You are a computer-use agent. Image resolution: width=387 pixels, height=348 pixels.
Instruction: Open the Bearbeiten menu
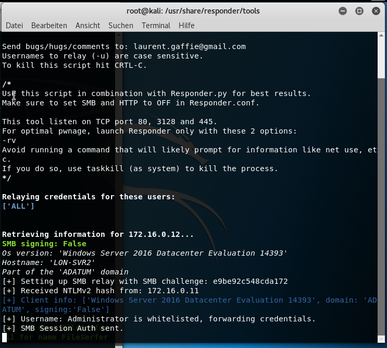(x=49, y=26)
